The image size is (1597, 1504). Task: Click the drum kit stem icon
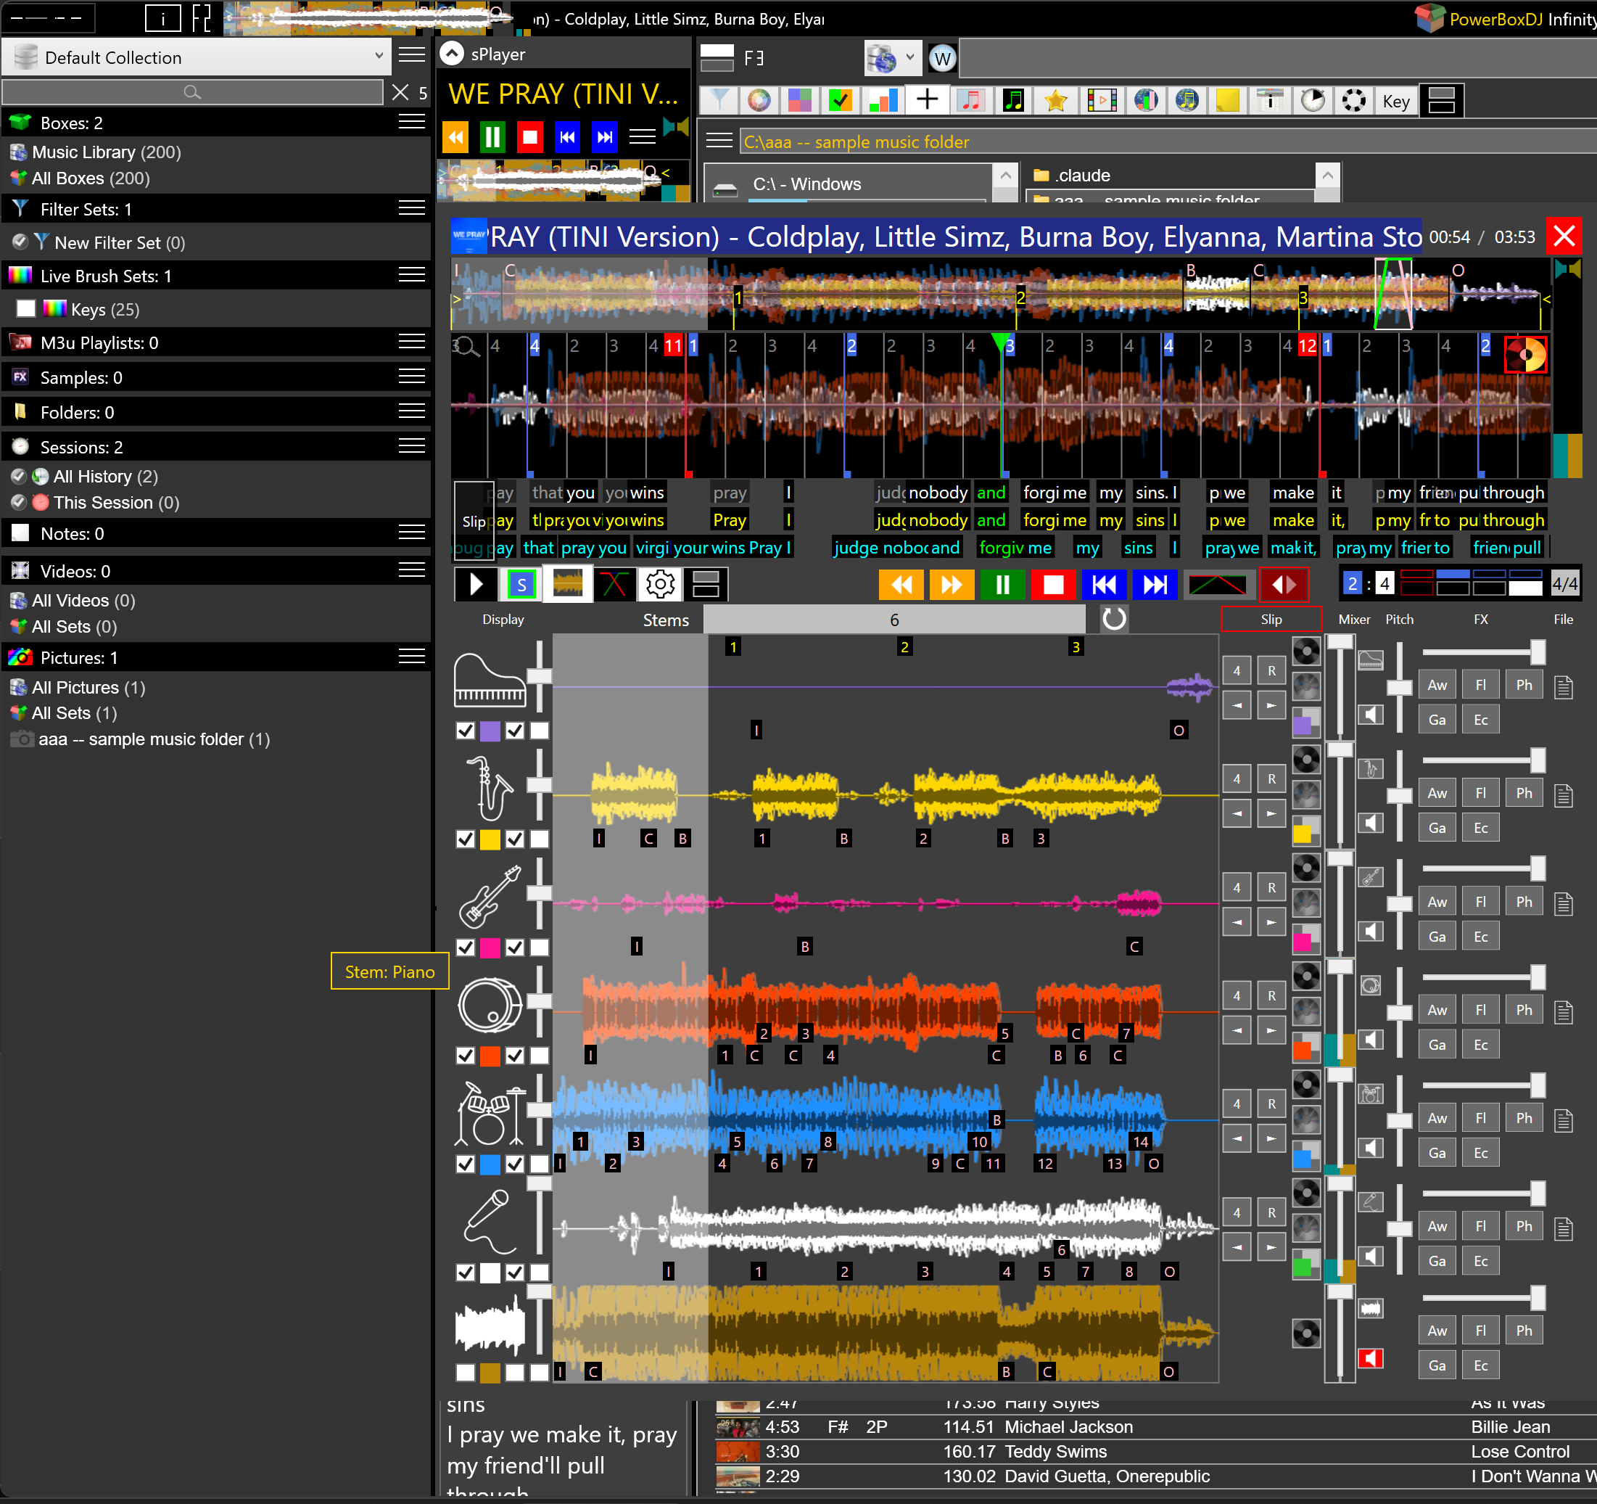tap(490, 1113)
